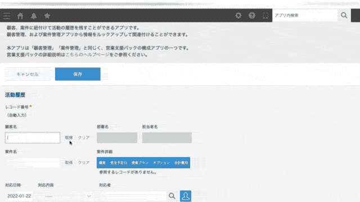Open the help question mark icon
Viewport: 360px width, 202px height.
coord(252,16)
